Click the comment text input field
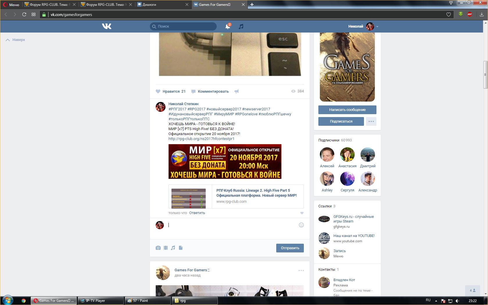 point(232,225)
